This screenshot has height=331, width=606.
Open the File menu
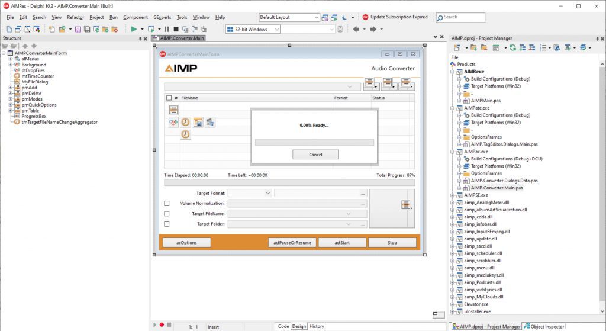pos(10,17)
